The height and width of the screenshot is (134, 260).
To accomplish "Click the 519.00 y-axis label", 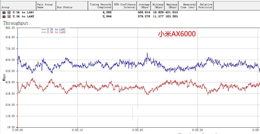I will point(10,71).
